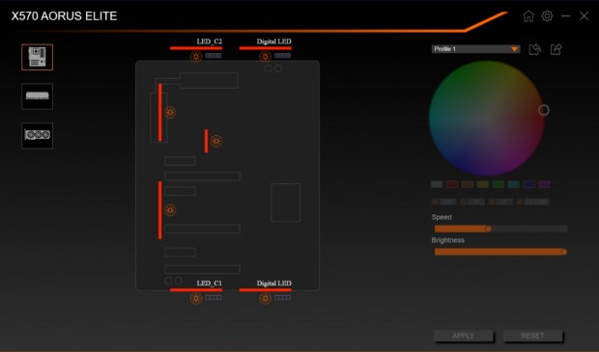
Task: Pick the red color swatch
Action: (x=452, y=184)
